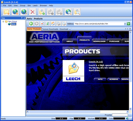Click the Print page icon
This screenshot has width=133, height=121.
pos(59,24)
